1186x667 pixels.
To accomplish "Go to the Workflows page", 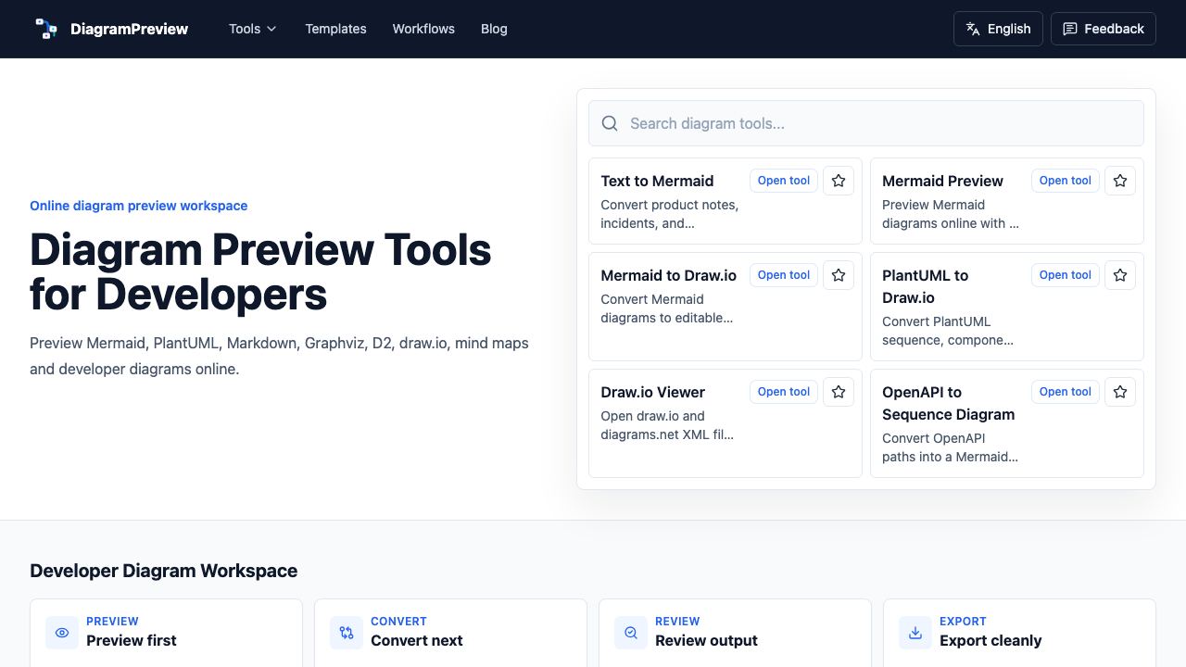I will (423, 29).
